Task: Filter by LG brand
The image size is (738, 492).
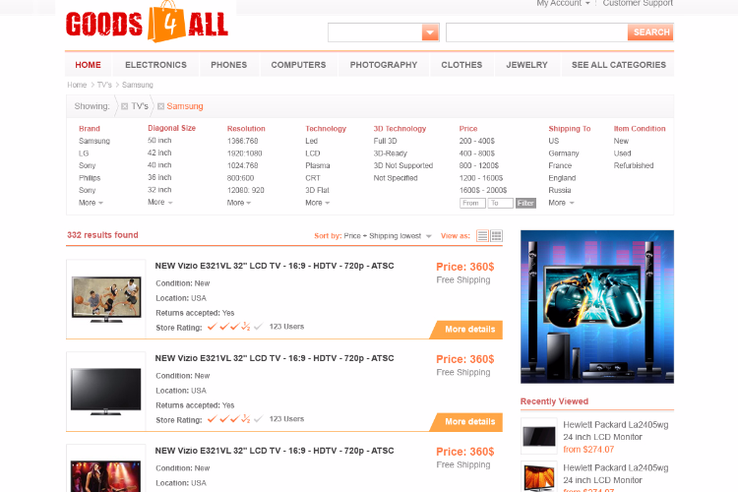Action: pyautogui.click(x=84, y=154)
